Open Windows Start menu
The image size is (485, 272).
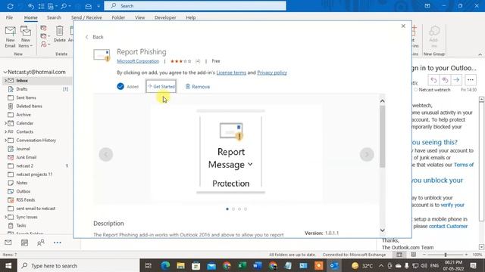[x=8, y=265]
